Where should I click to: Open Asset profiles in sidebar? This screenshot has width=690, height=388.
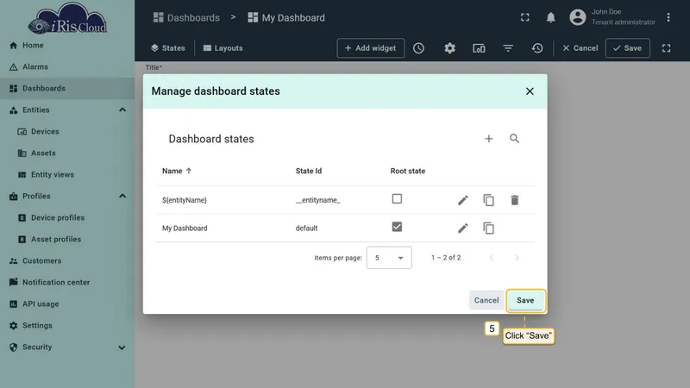point(67,240)
